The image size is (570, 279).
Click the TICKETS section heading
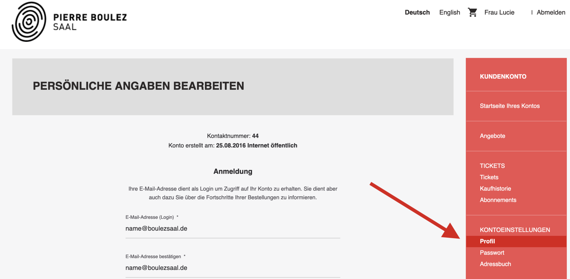click(492, 166)
